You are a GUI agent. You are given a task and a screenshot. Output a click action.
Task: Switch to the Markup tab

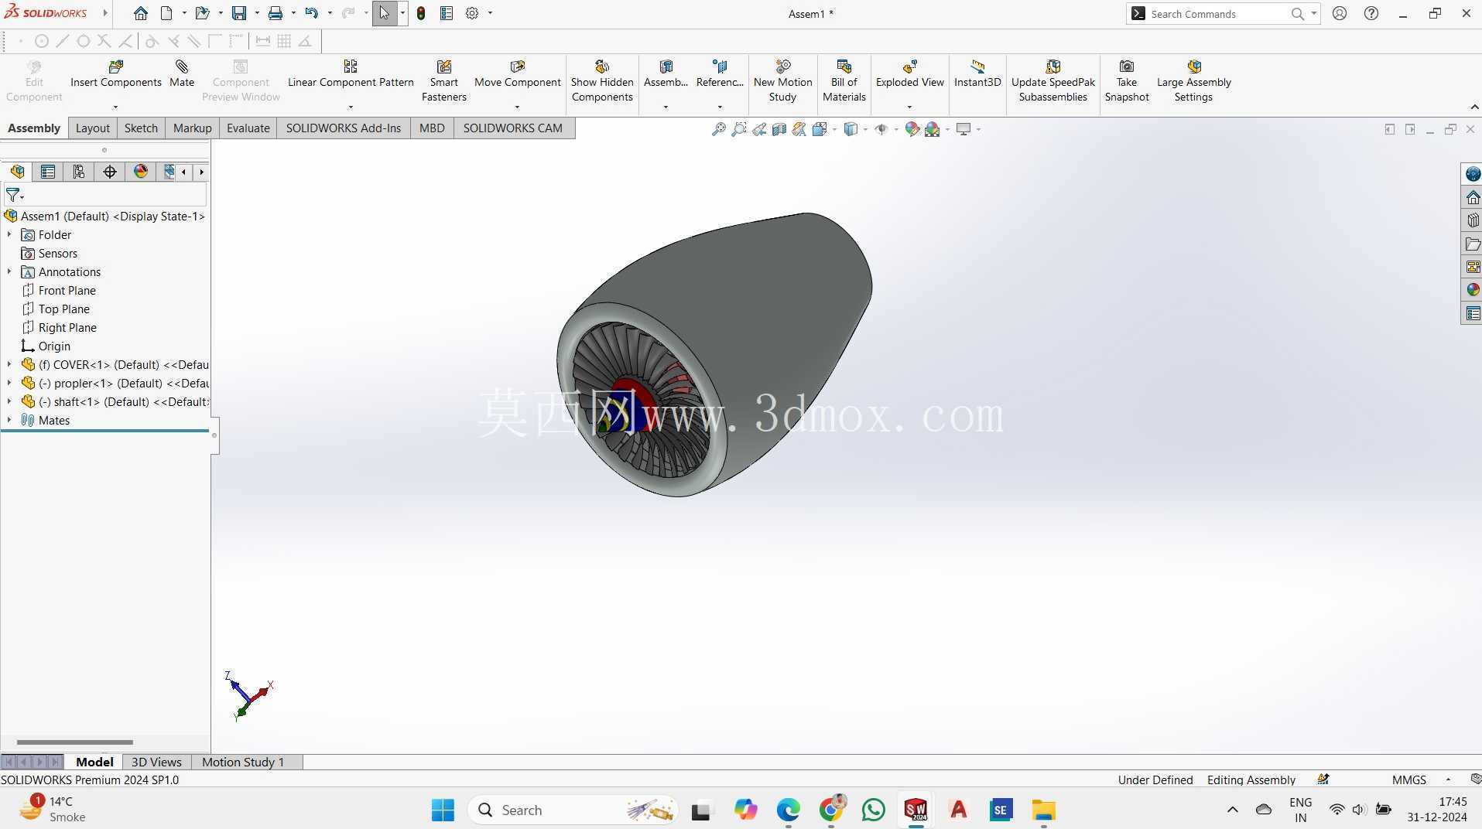193,128
